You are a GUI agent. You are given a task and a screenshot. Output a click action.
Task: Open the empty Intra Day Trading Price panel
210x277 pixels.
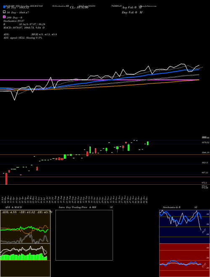[84, 235]
